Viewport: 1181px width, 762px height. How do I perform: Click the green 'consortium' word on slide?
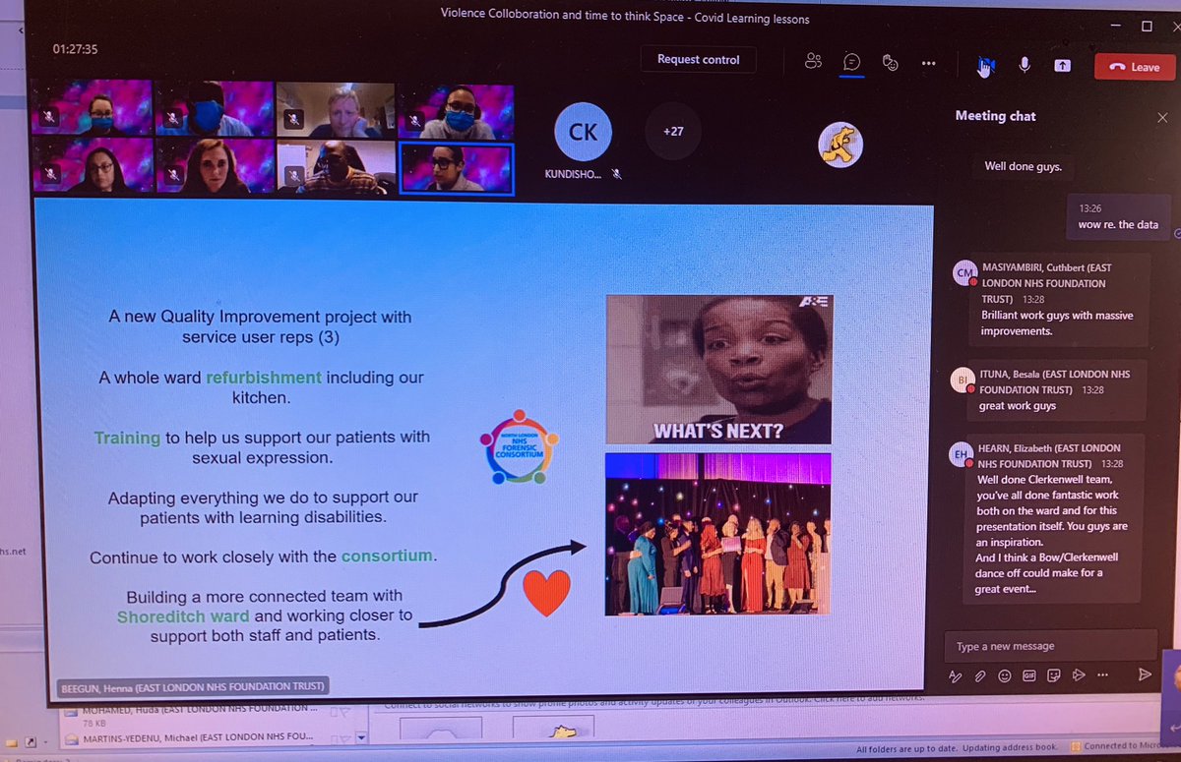point(387,556)
